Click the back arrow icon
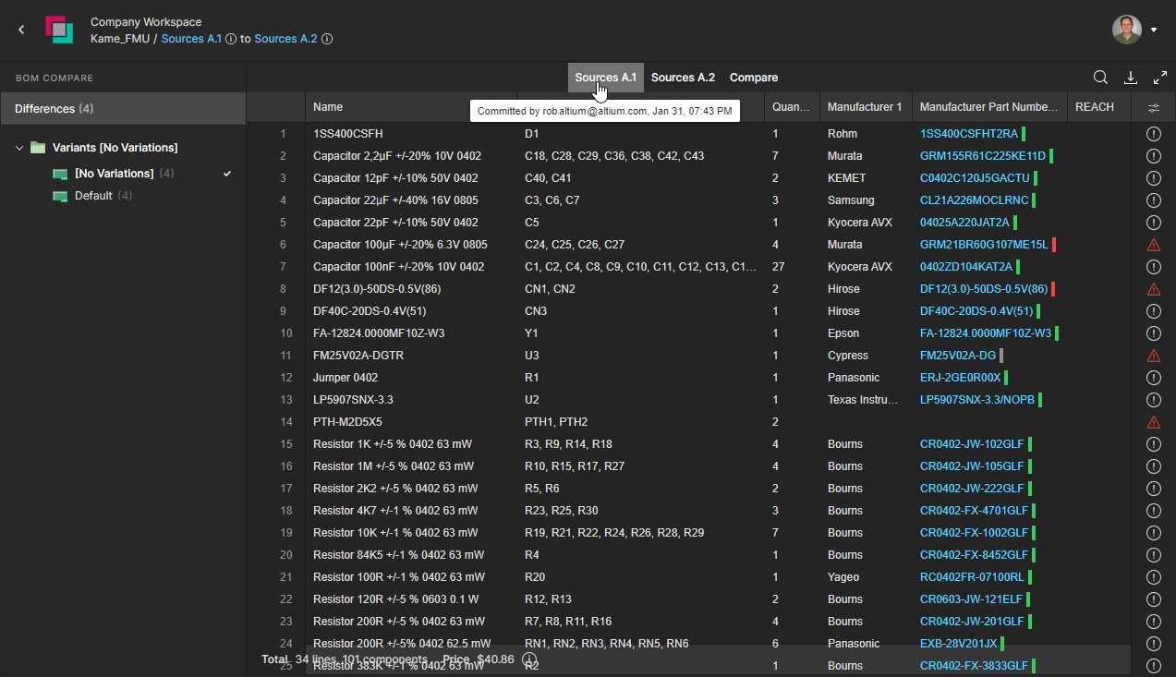1176x677 pixels. point(21,30)
